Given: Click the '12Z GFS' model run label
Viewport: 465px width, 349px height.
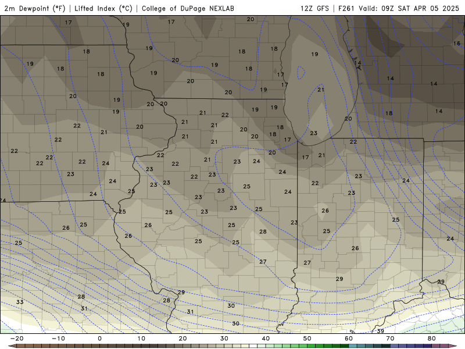Looking at the screenshot, I should click(x=314, y=8).
